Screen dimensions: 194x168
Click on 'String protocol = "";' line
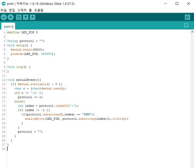pyautogui.click(x=26, y=41)
